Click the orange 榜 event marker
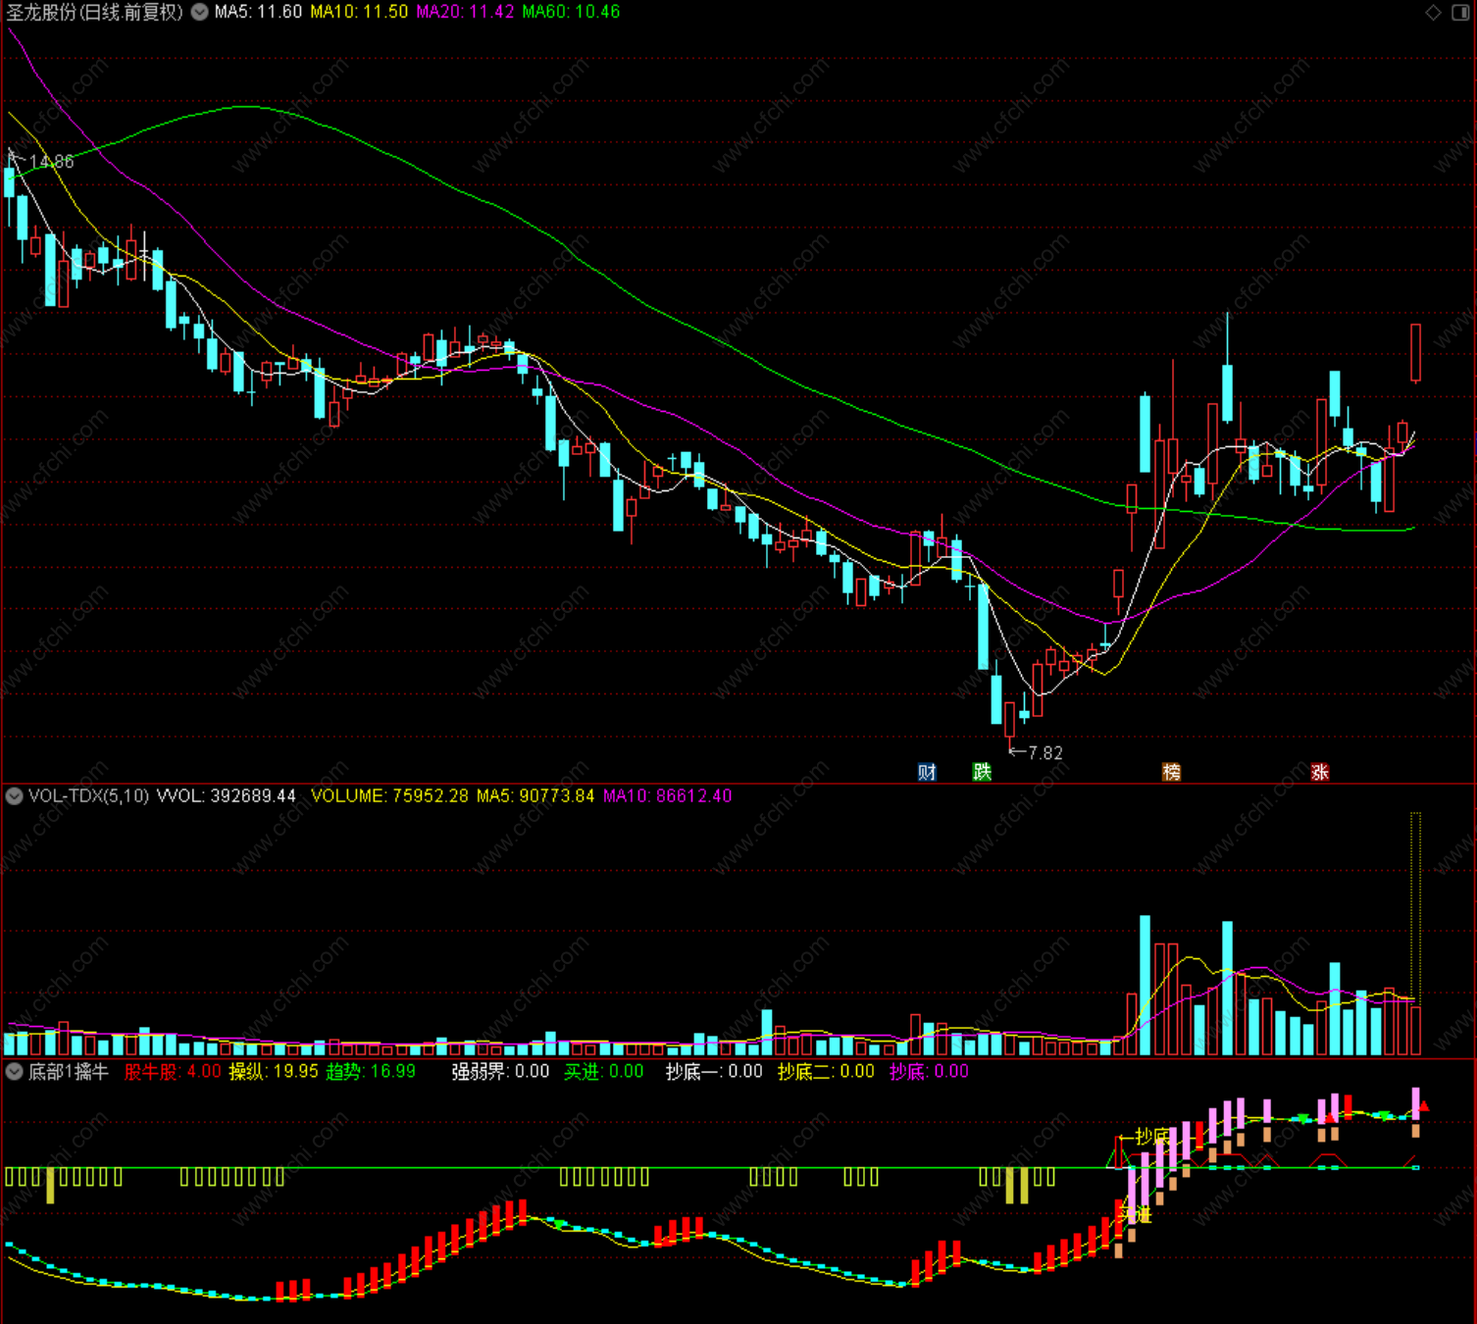The width and height of the screenshot is (1477, 1324). pos(1171,772)
